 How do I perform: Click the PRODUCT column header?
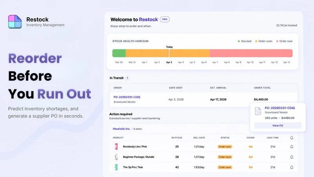pyautogui.click(x=118, y=138)
